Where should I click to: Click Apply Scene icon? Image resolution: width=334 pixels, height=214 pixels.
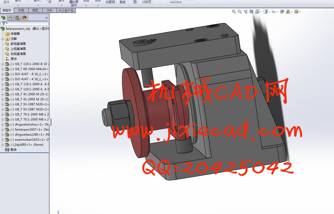(x=288, y=12)
